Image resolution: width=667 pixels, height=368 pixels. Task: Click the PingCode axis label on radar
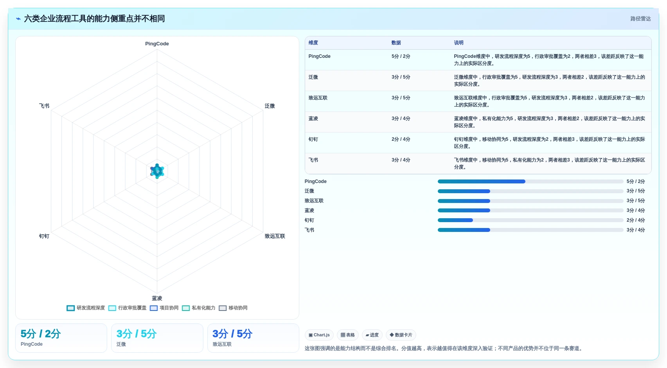coord(157,44)
